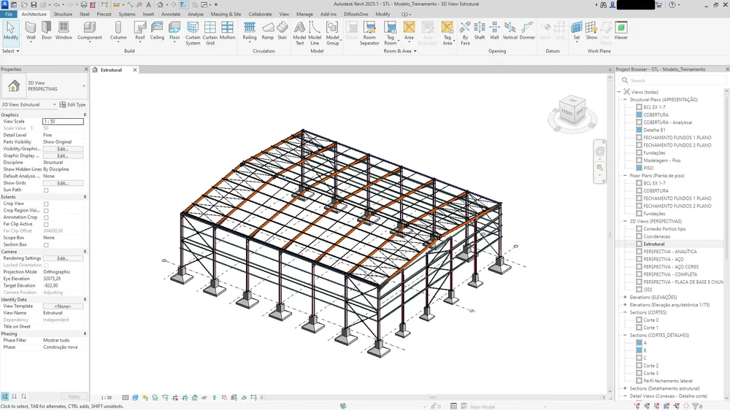
Task: Open the Massing & Site ribbon tab
Action: (x=226, y=14)
